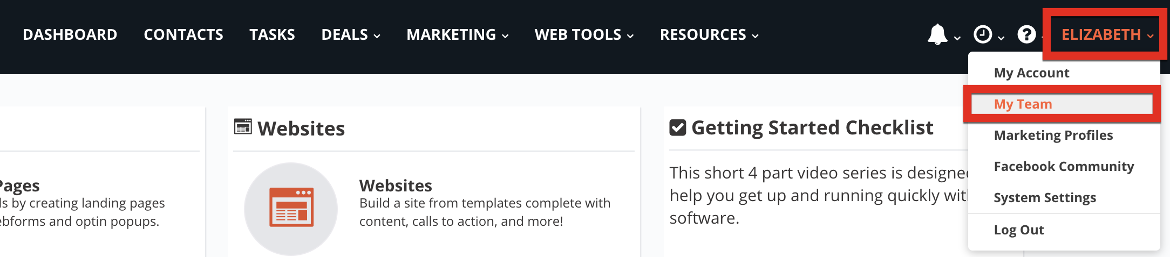This screenshot has height=257, width=1170.
Task: Click the clock history icon
Action: coord(983,34)
